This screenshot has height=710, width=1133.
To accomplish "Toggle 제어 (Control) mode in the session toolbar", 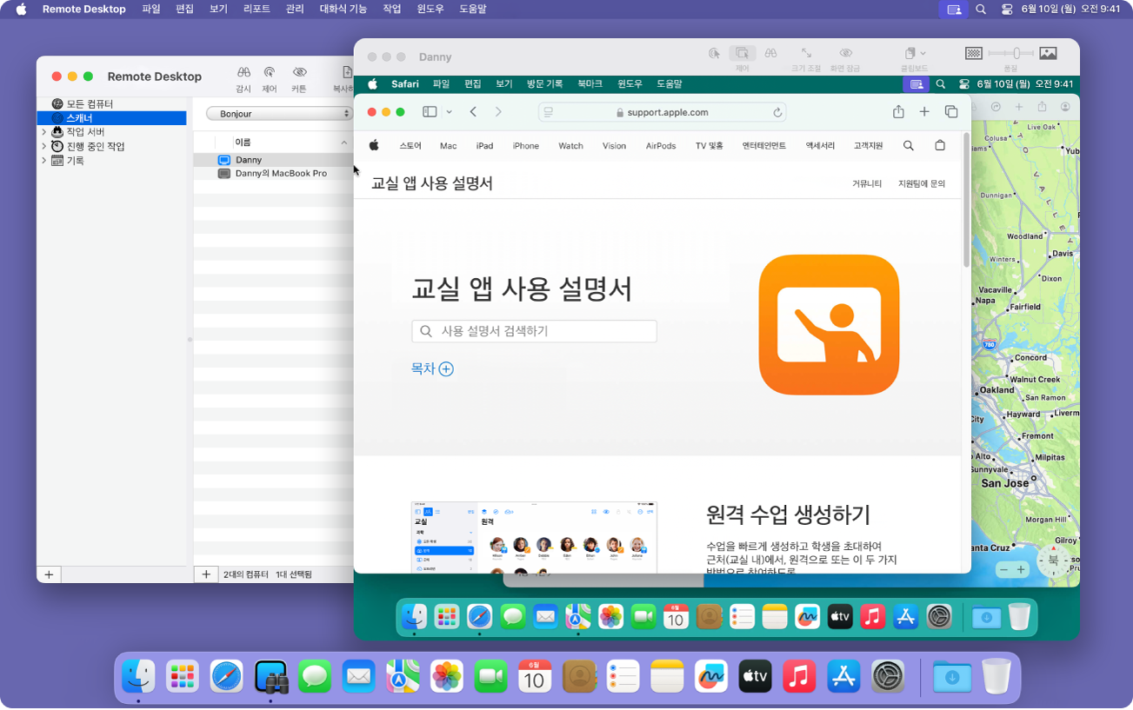I will click(740, 53).
